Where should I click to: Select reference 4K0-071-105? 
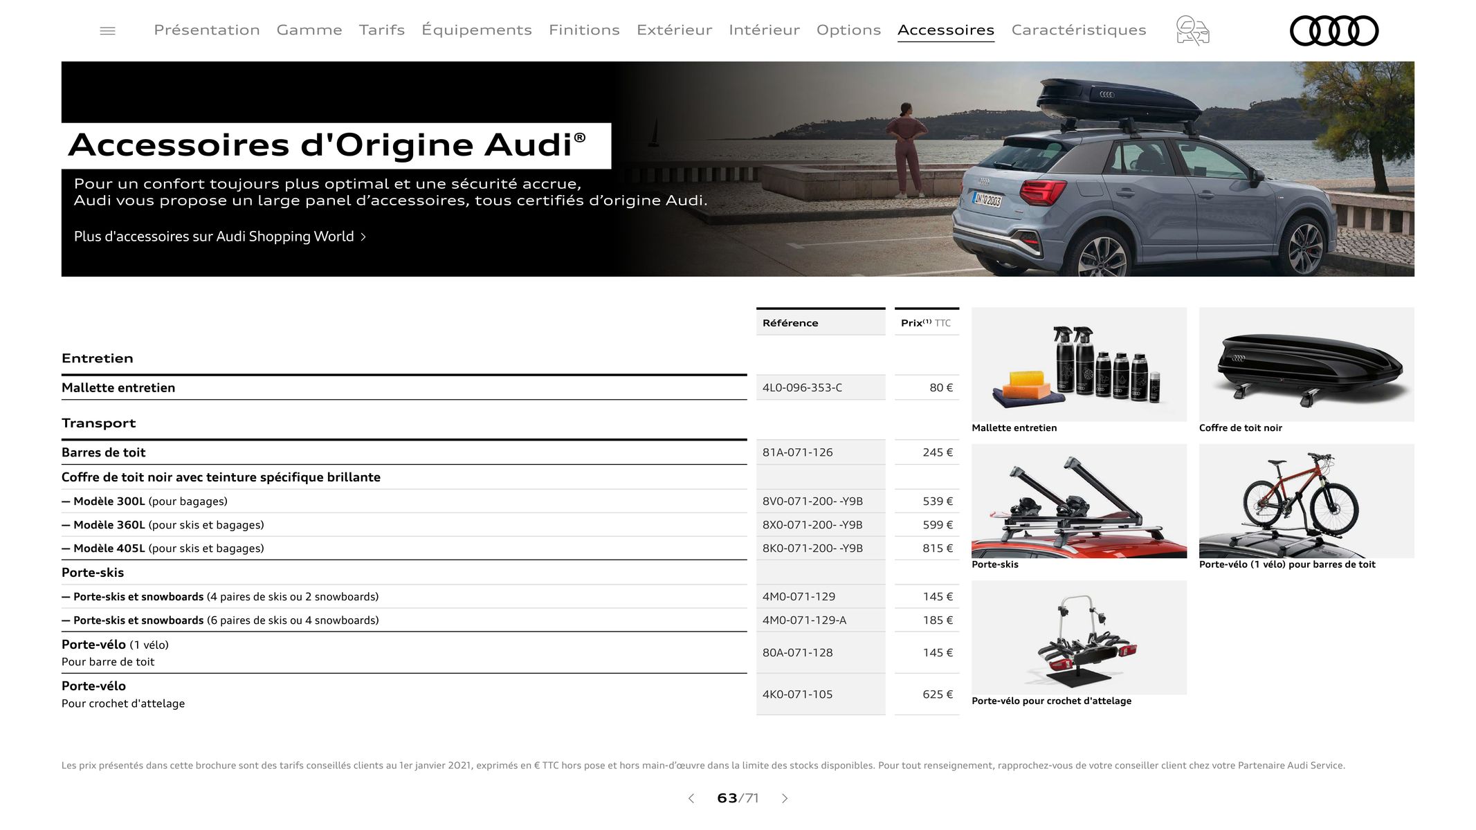click(798, 694)
